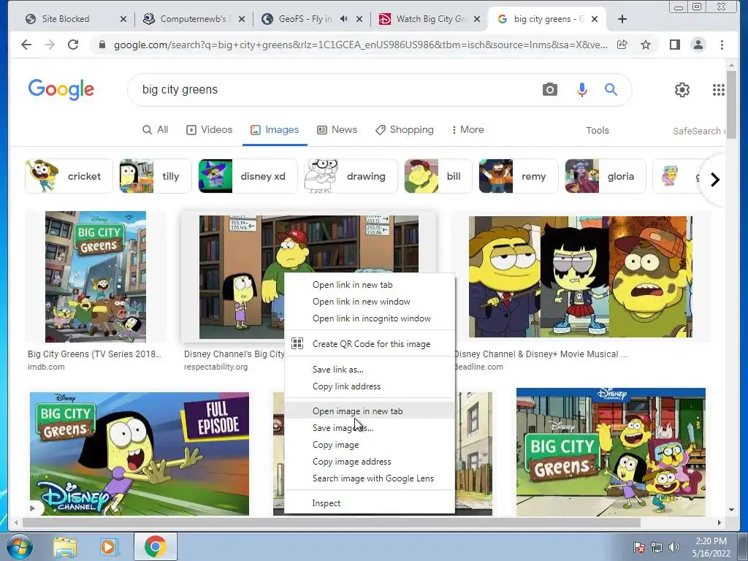Choose Open link in incognito window
Image resolution: width=748 pixels, height=561 pixels.
tap(370, 318)
